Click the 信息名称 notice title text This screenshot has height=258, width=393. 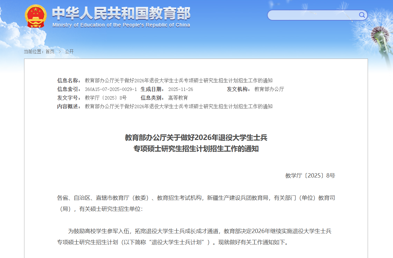pos(179,81)
